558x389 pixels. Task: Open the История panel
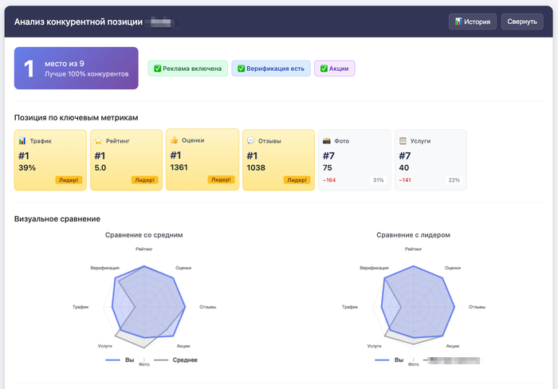point(473,22)
